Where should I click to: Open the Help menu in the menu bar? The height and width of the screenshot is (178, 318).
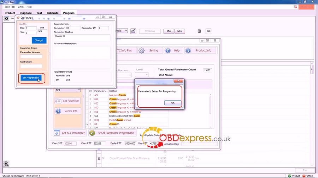tap(29, 7)
